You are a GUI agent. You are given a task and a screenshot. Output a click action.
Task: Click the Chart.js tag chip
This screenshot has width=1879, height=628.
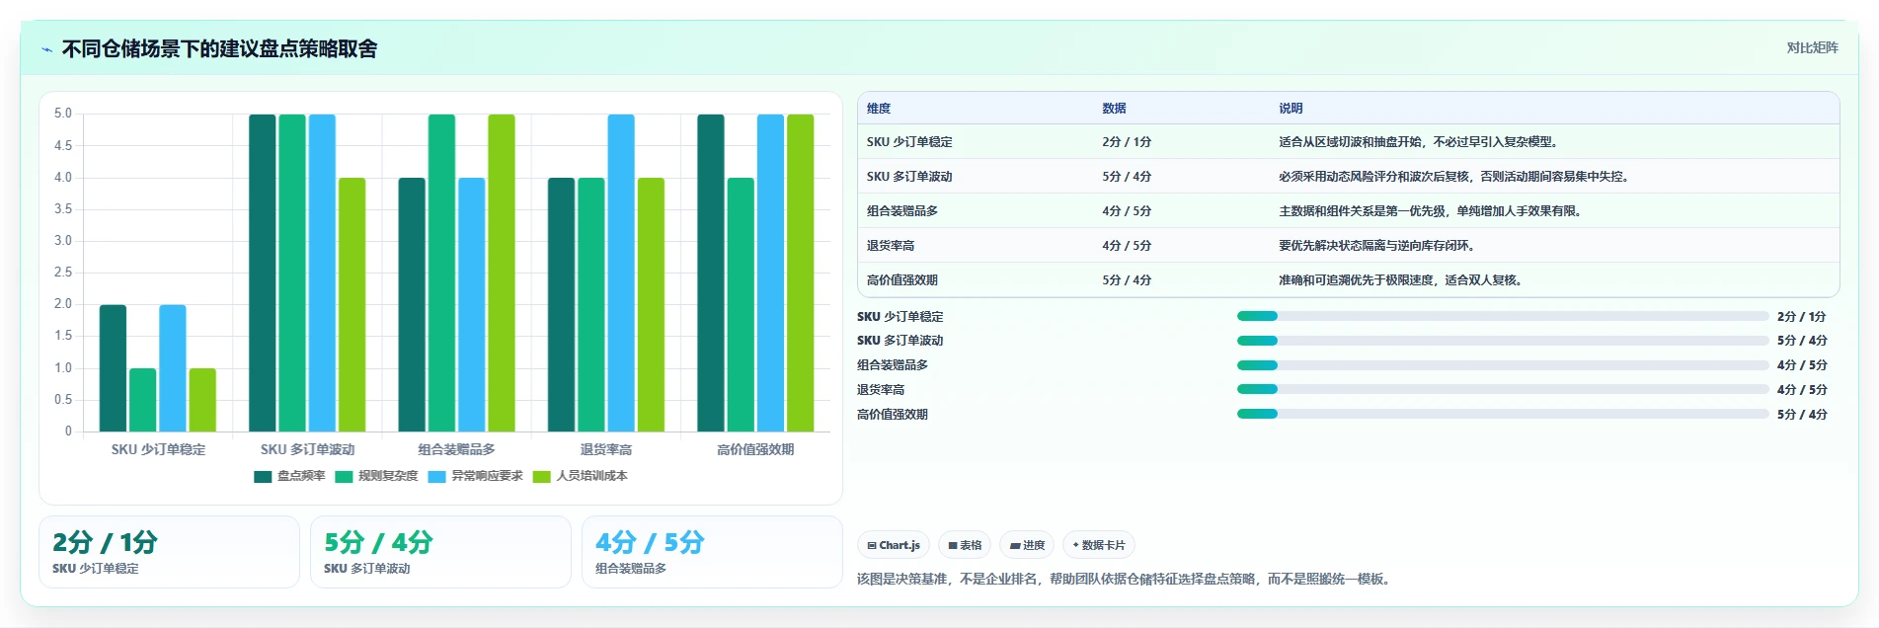click(x=894, y=545)
